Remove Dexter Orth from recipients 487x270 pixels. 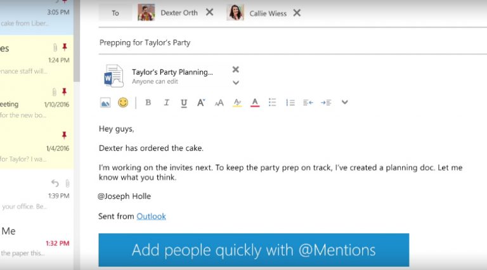click(x=210, y=13)
